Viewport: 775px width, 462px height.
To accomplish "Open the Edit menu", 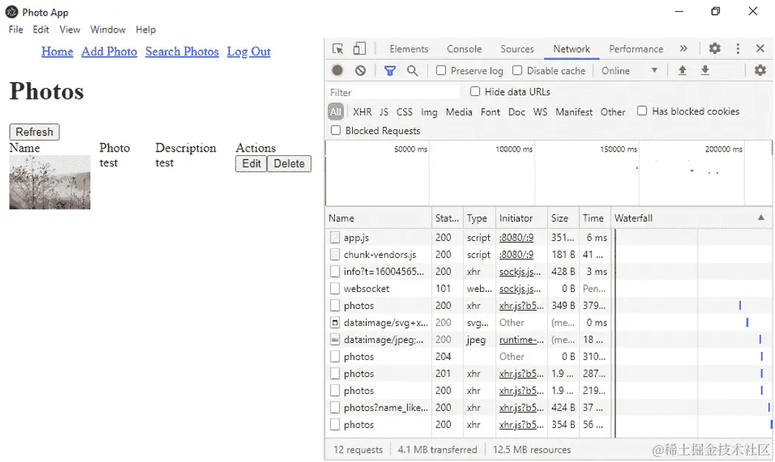I will (x=41, y=30).
